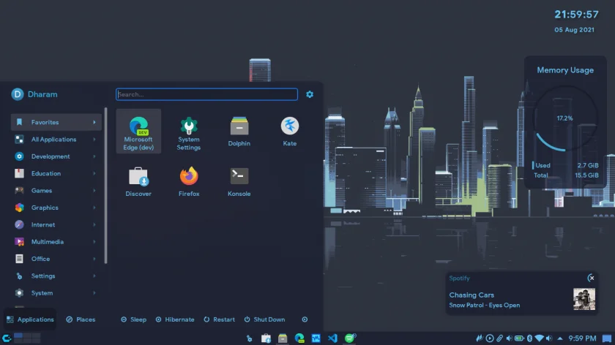The height and width of the screenshot is (345, 615).
Task: Open the Dolphin file manager icon
Action: coord(239,131)
